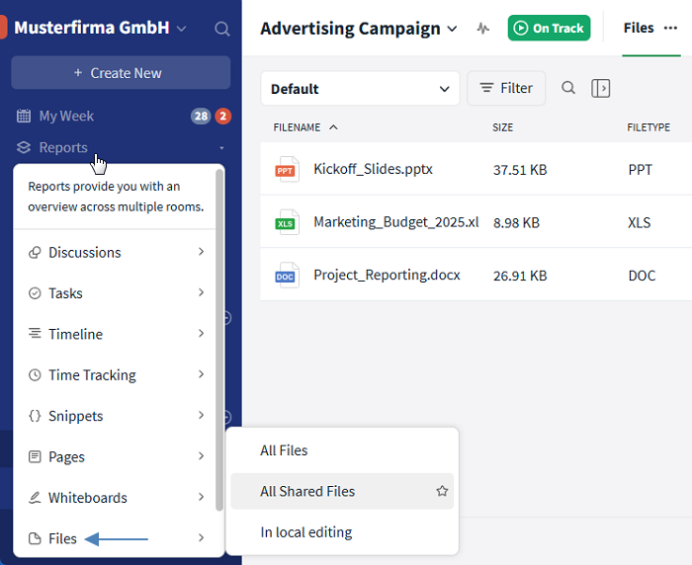Screen dimensions: 692x565
Task: Click the 26.91 KB size cell
Action: tap(520, 276)
